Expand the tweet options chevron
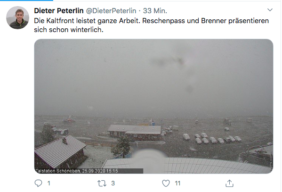This screenshot has width=282, height=192. pos(270,10)
